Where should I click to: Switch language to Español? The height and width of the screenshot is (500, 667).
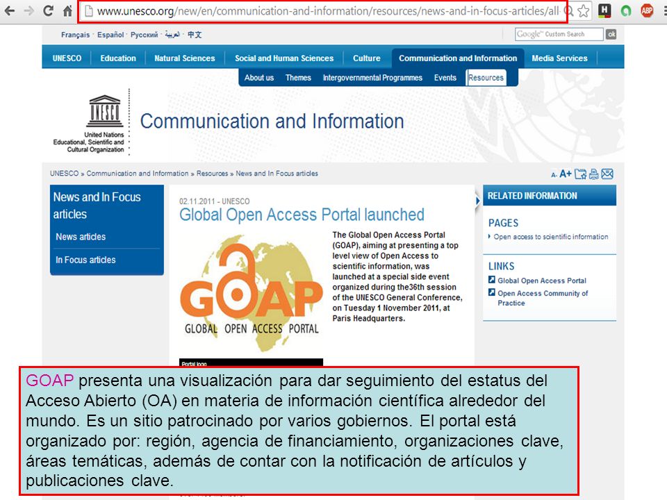coord(110,35)
